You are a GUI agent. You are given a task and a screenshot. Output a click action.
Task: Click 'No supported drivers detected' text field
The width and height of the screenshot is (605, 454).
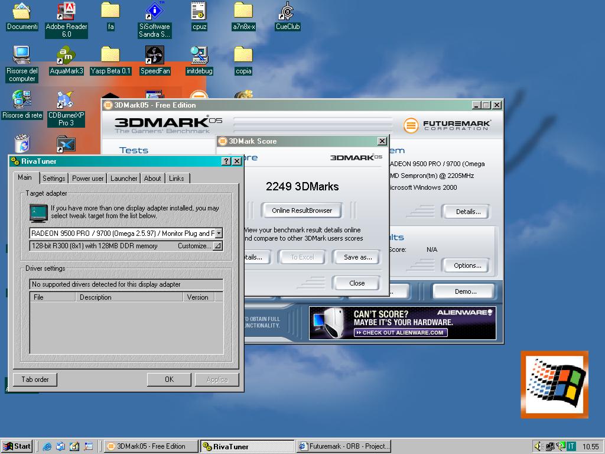tap(126, 284)
